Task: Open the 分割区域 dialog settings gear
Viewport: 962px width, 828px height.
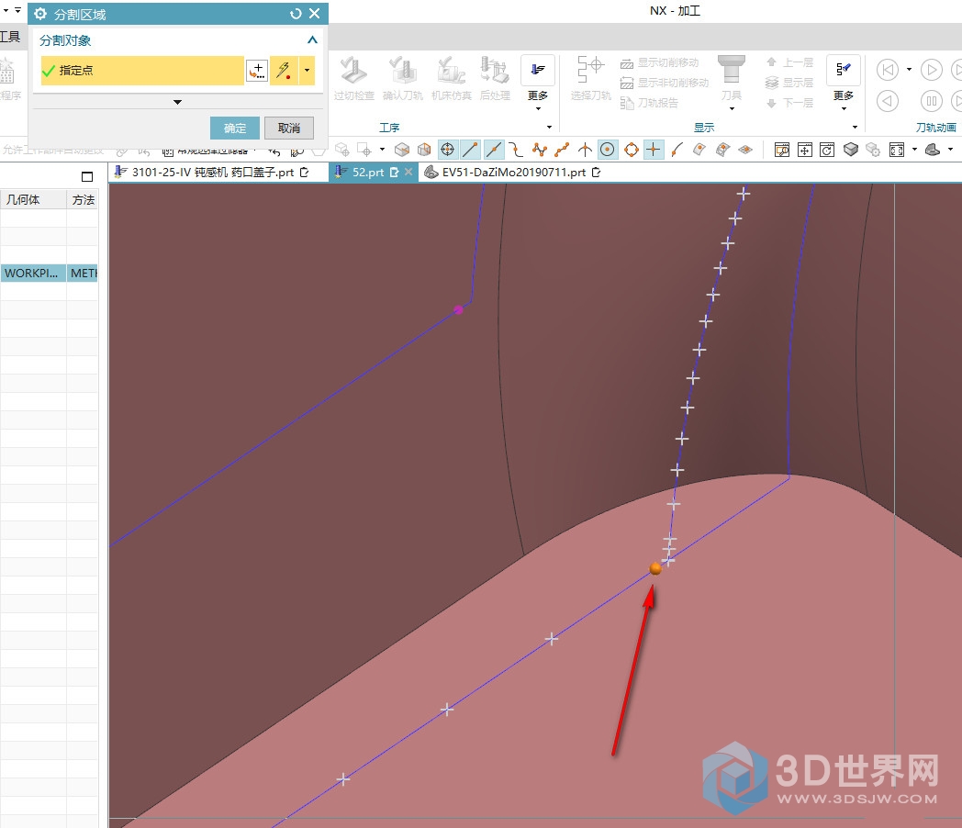Action: (x=40, y=14)
